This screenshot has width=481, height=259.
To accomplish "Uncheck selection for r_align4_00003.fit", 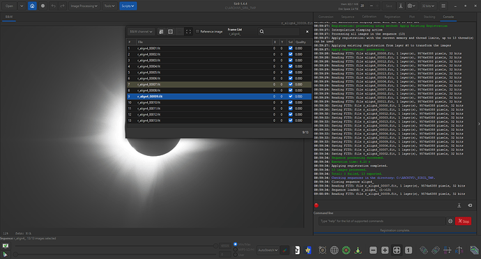I will point(291,60).
